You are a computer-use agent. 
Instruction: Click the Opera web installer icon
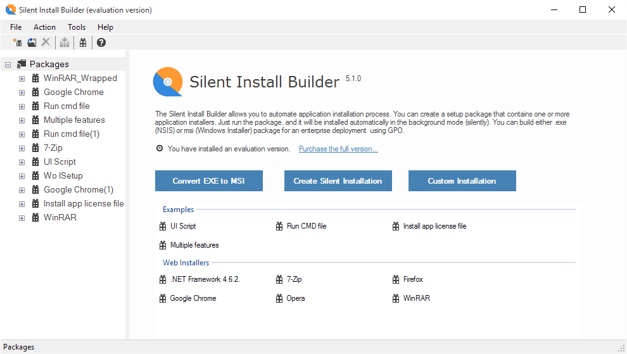point(279,298)
